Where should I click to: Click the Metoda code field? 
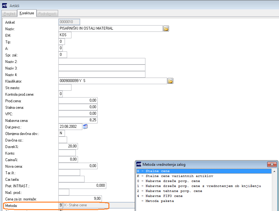61,205
